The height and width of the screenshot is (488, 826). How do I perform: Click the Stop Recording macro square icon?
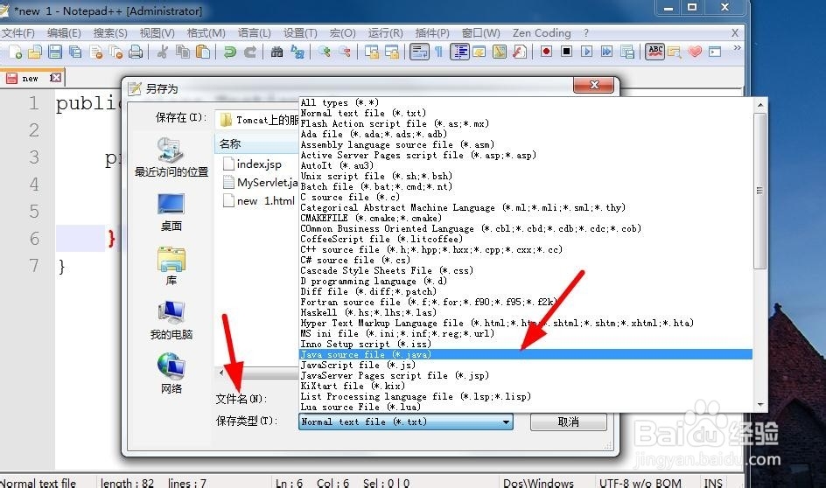(566, 52)
